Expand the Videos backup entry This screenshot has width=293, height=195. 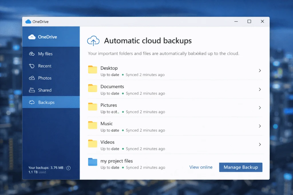click(260, 145)
